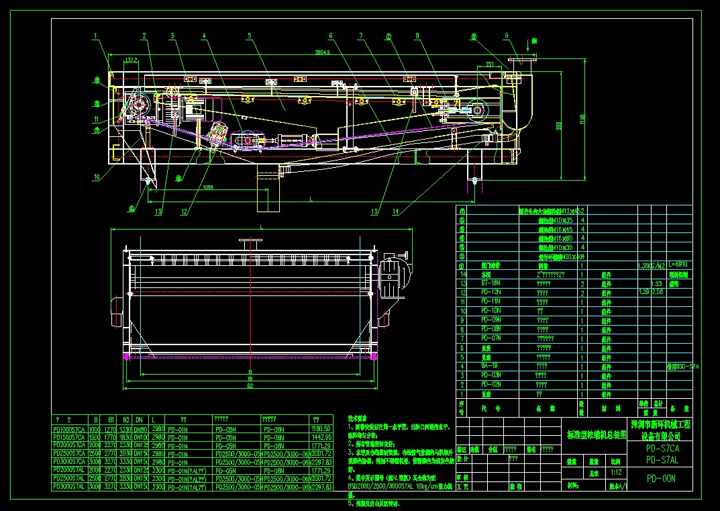Select spec table row 'PD1500S7CA'
The height and width of the screenshot is (511, 720).
[x=193, y=437]
